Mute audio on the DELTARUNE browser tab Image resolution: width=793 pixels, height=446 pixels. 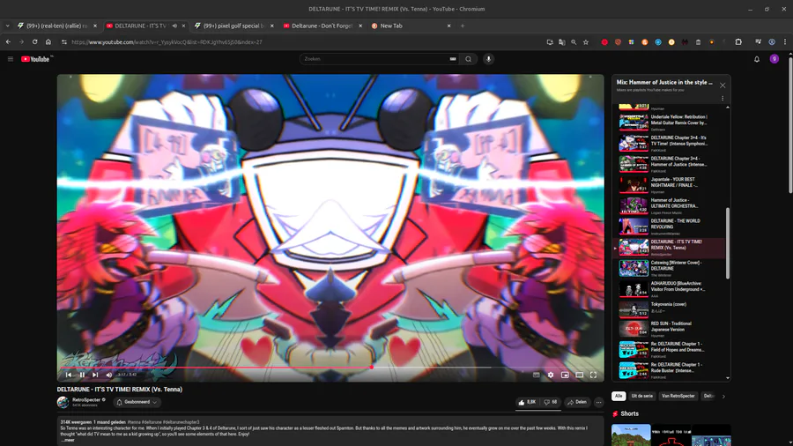[x=174, y=26]
